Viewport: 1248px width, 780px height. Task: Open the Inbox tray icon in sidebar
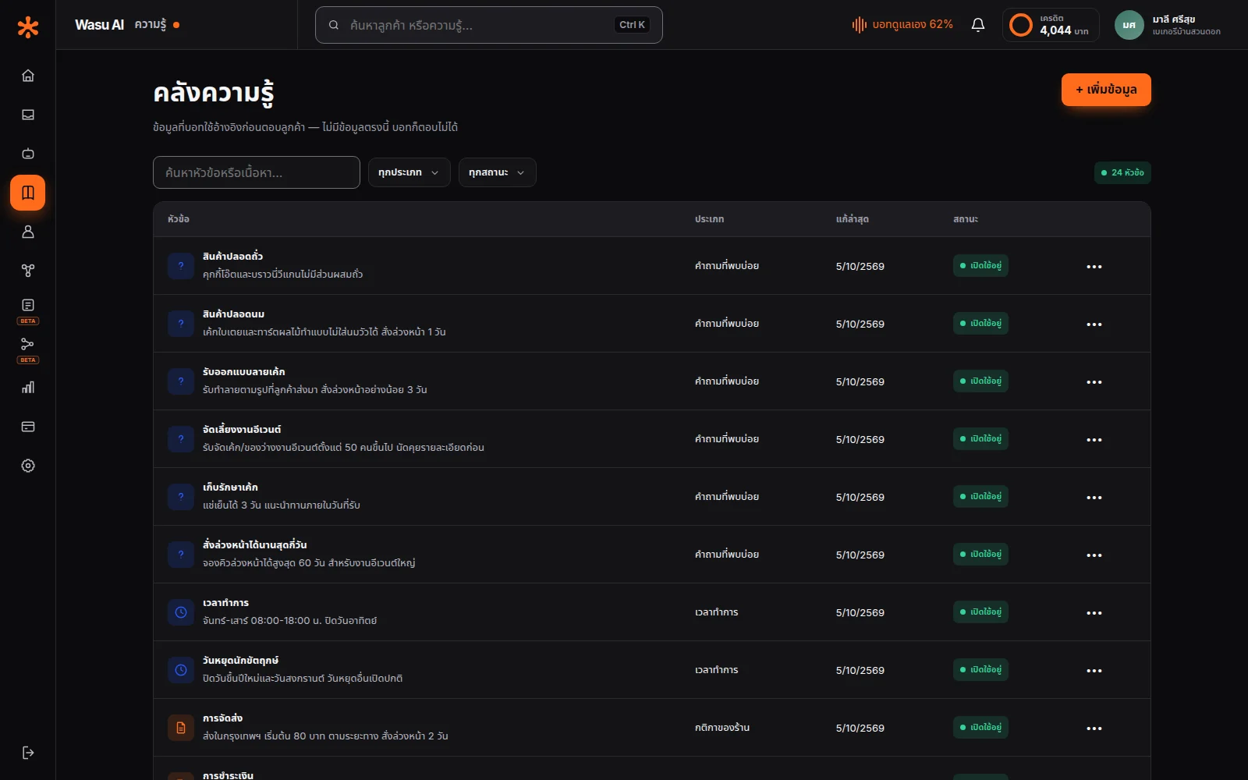[28, 115]
